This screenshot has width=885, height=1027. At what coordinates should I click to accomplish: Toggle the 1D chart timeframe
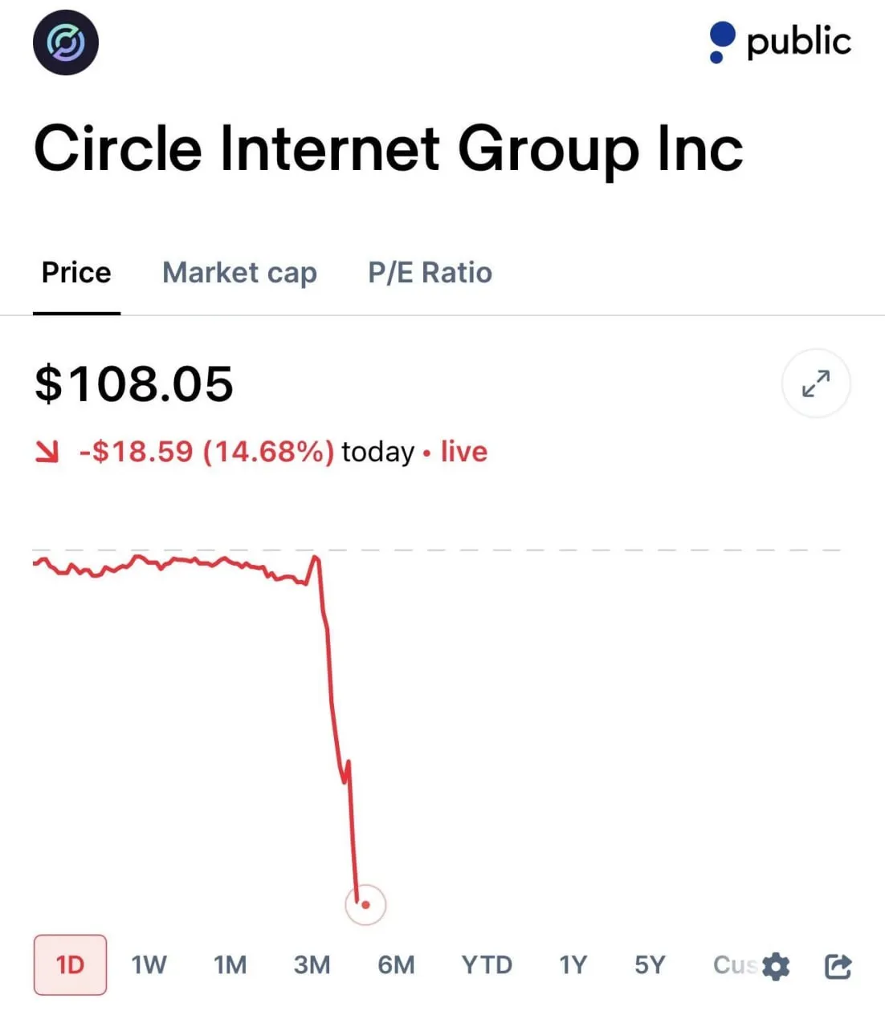pos(69,966)
